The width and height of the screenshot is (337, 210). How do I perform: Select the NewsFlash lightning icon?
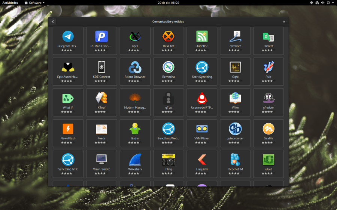68,129
